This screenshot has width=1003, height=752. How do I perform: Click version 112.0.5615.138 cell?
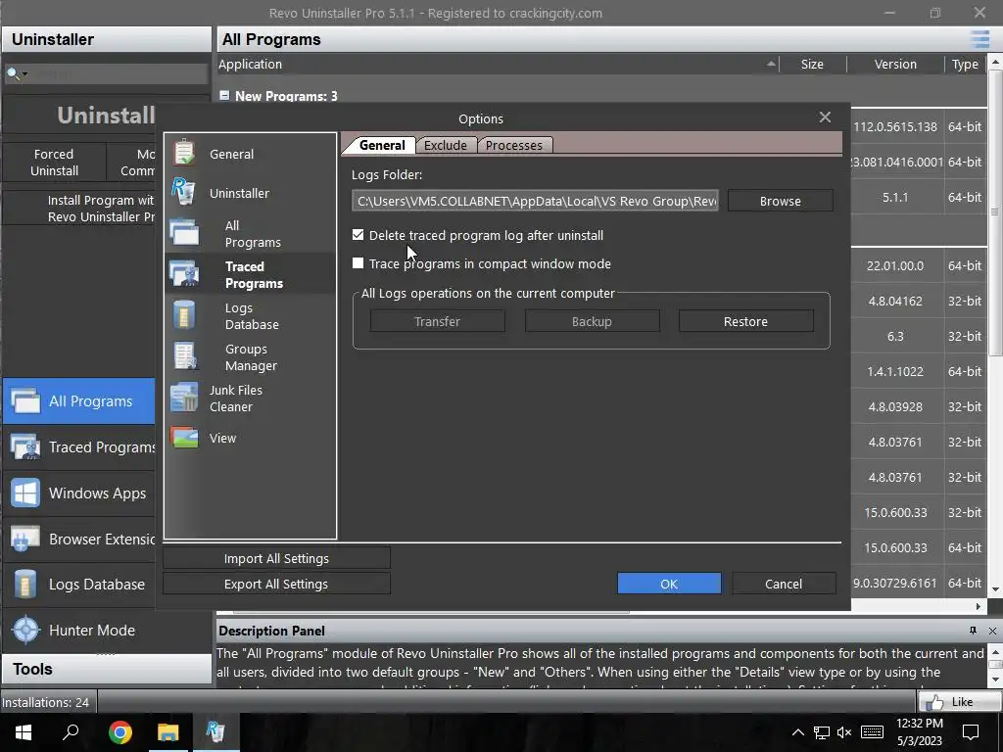[x=895, y=126]
